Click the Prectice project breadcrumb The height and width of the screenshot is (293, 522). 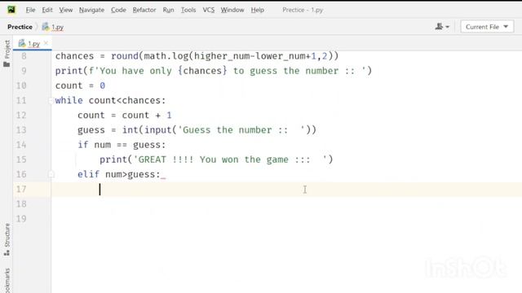(x=20, y=27)
